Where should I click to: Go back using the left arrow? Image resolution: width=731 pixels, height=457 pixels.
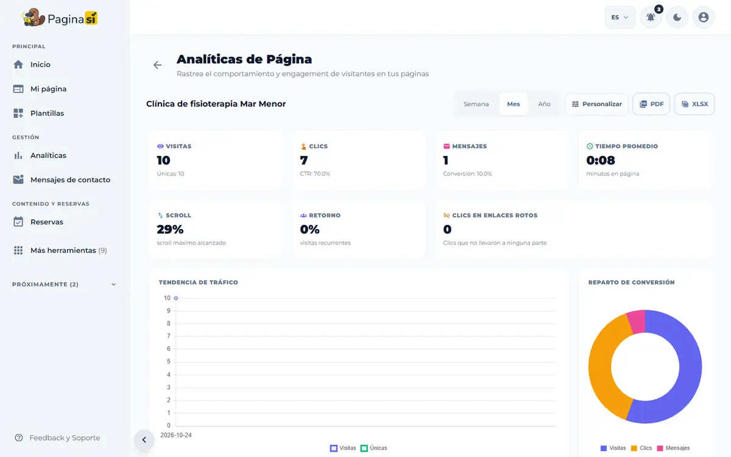coord(158,65)
